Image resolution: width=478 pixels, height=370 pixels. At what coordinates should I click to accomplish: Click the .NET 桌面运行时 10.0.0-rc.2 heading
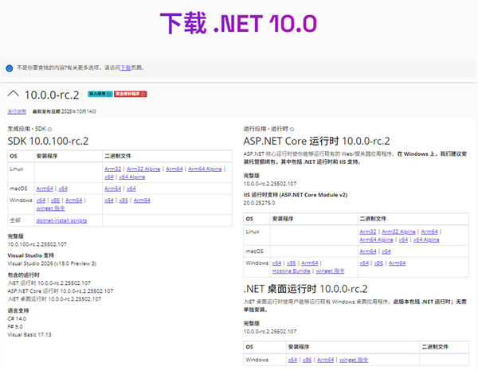tap(305, 288)
